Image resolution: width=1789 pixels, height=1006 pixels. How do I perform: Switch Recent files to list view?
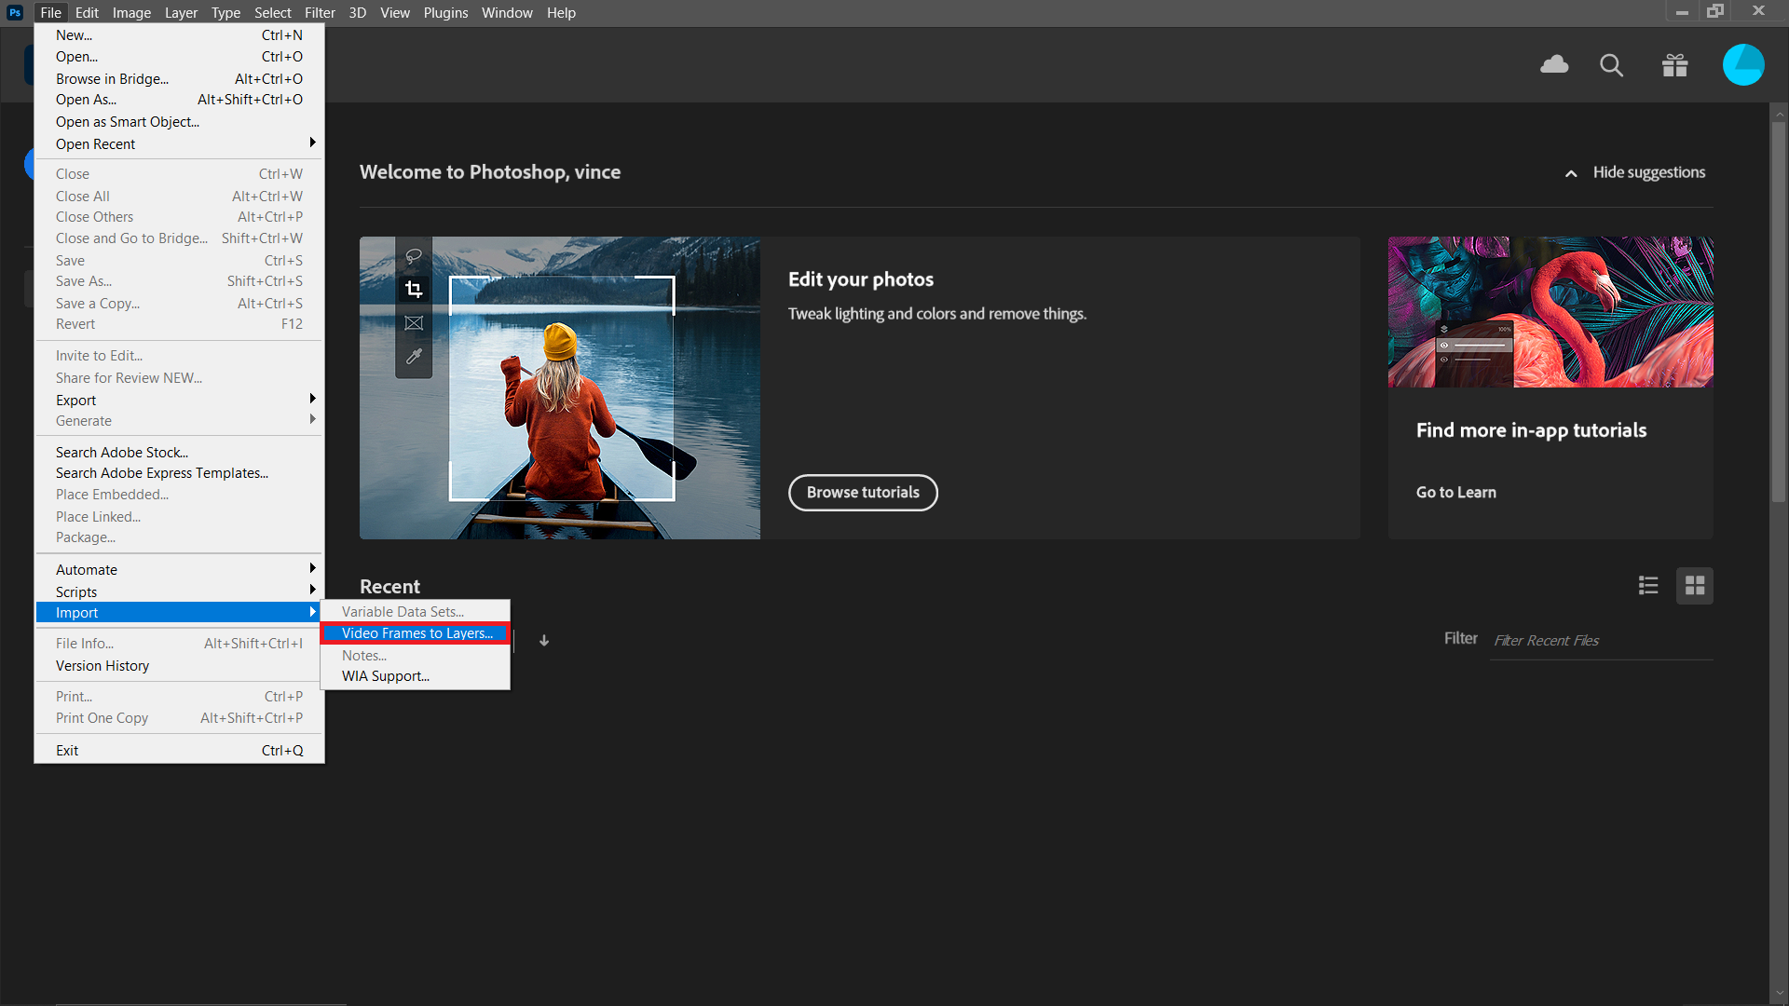(1648, 585)
